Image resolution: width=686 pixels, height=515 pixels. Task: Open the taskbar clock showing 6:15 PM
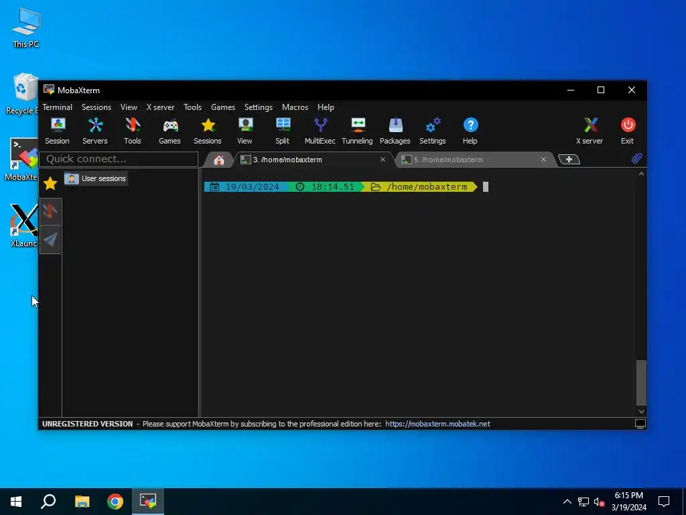point(628,502)
